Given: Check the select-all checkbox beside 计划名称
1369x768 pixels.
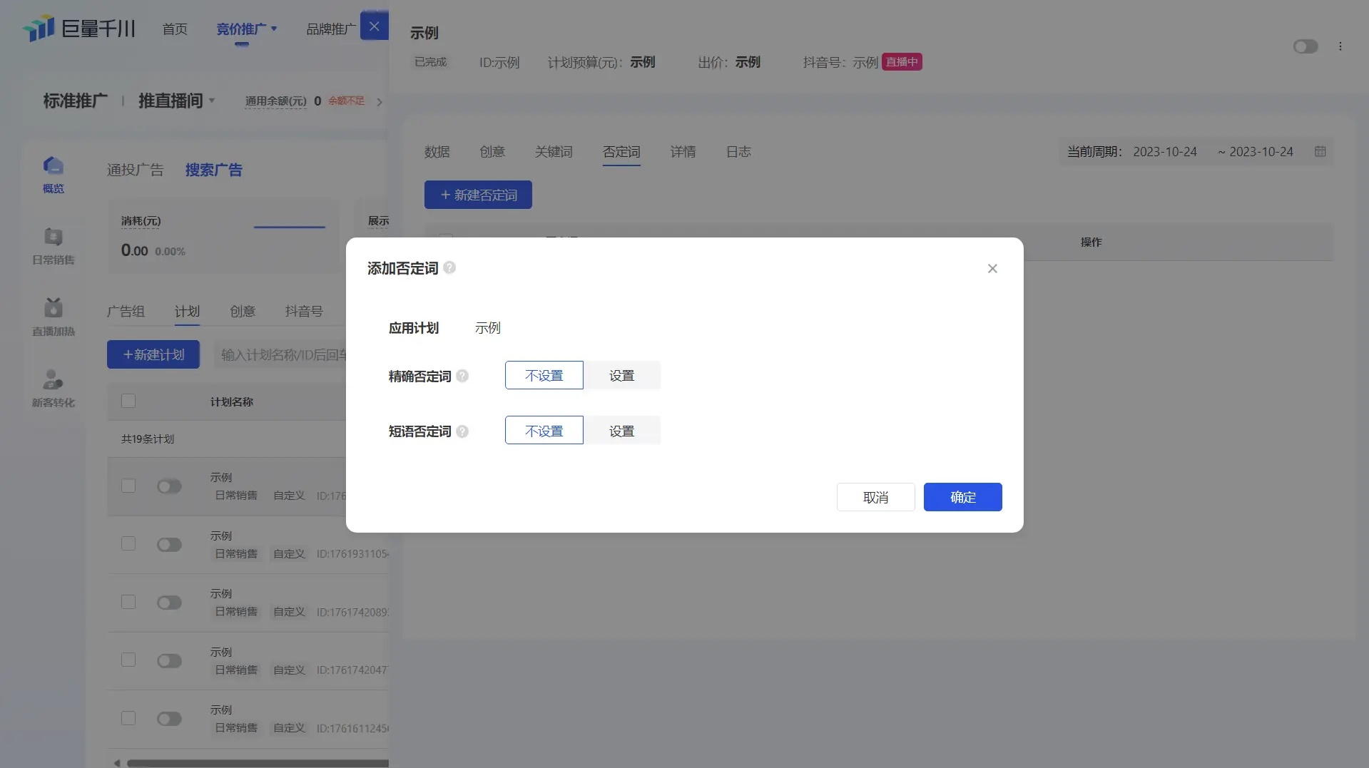Looking at the screenshot, I should pyautogui.click(x=128, y=401).
